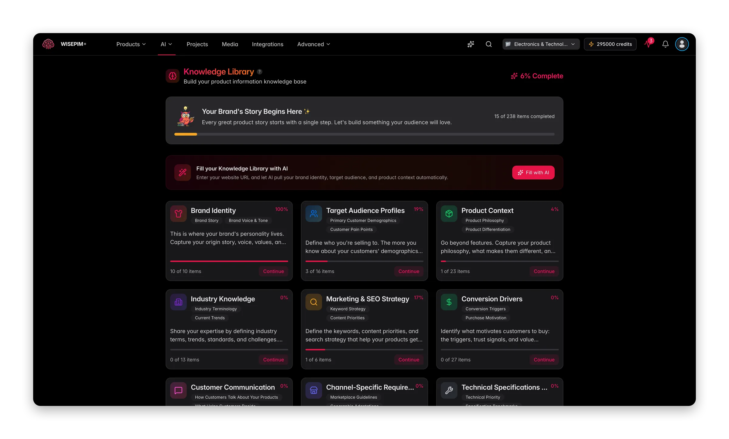
Task: Click the Industry Knowledge building icon
Action: click(x=178, y=302)
